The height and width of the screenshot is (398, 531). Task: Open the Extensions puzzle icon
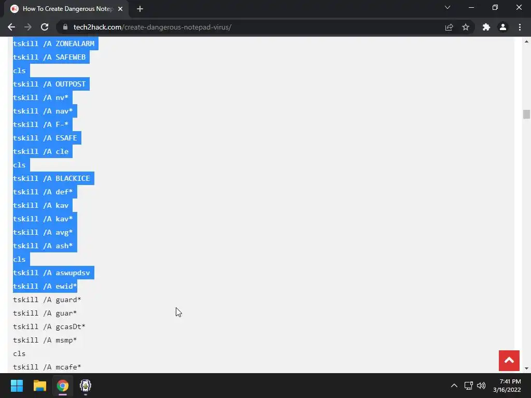pyautogui.click(x=486, y=27)
